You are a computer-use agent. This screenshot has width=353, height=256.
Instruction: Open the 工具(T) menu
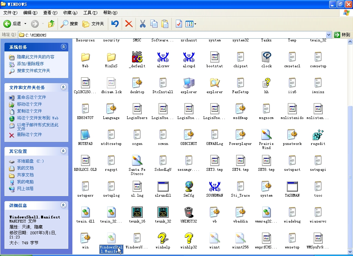click(x=90, y=13)
